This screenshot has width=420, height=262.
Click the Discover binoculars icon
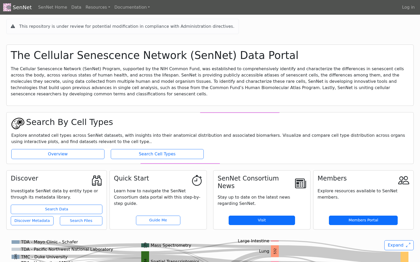coord(97,181)
